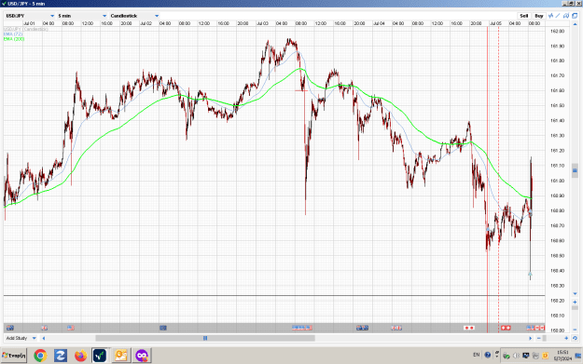This screenshot has height=364, width=583.
Task: Click the plus icon on price scale
Action: point(575,302)
